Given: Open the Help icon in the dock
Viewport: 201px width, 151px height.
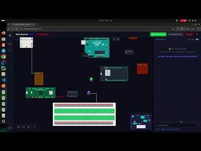Looking at the screenshot, I should point(3,51).
